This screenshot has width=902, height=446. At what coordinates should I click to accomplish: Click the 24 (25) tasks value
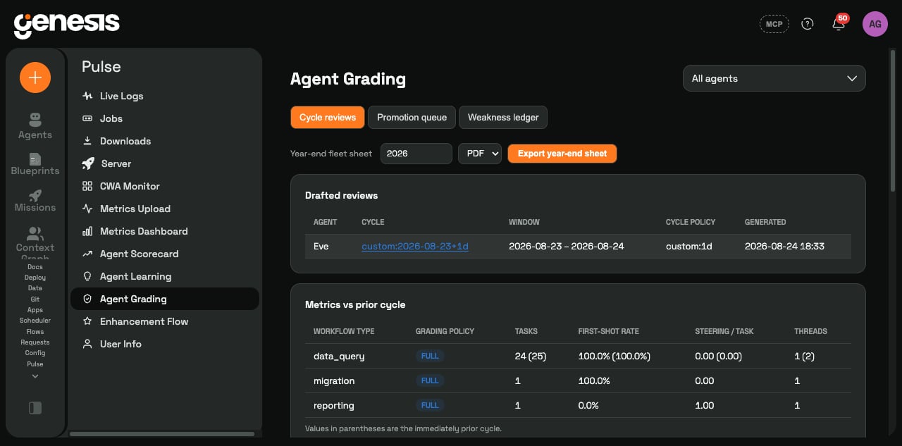pos(530,356)
